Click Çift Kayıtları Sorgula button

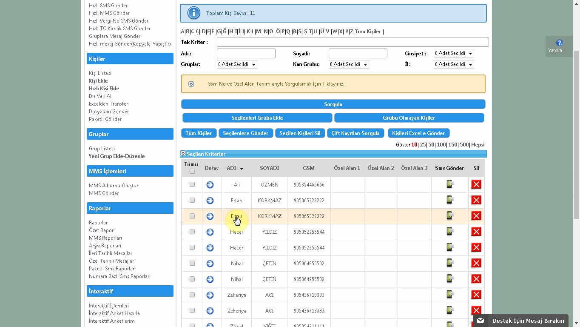tap(355, 133)
